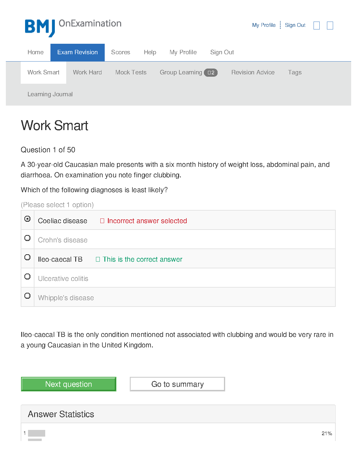357x462 pixels.
Task: Pick the Ulcerative colitis radio button
Action: click(27, 276)
